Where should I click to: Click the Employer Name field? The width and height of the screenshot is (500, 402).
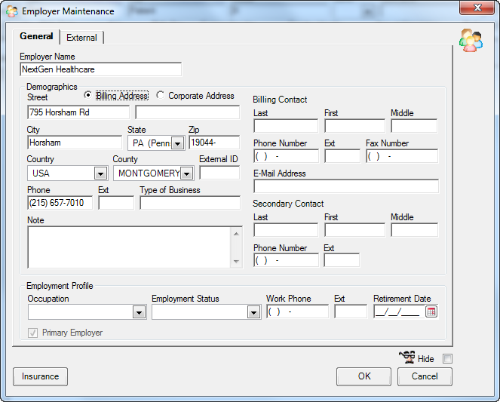click(101, 69)
